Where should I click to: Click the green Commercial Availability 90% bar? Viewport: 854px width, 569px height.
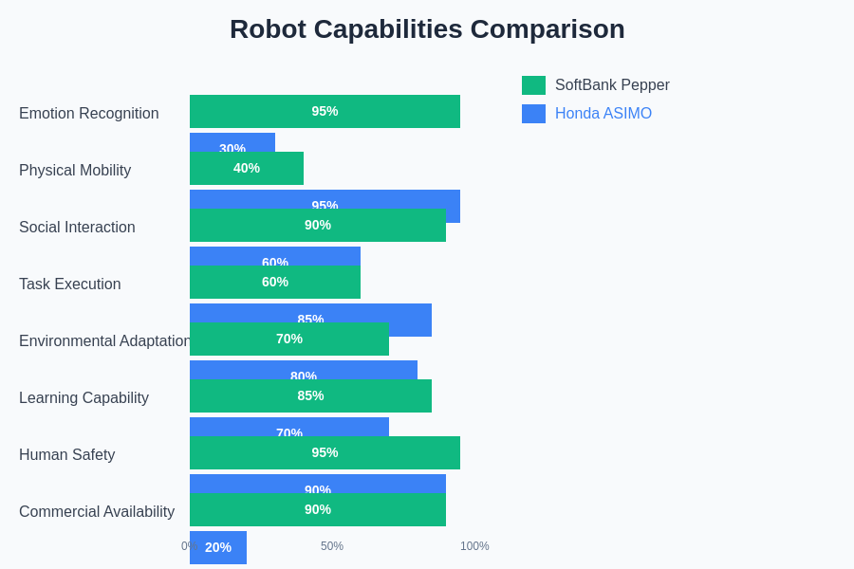pos(318,510)
